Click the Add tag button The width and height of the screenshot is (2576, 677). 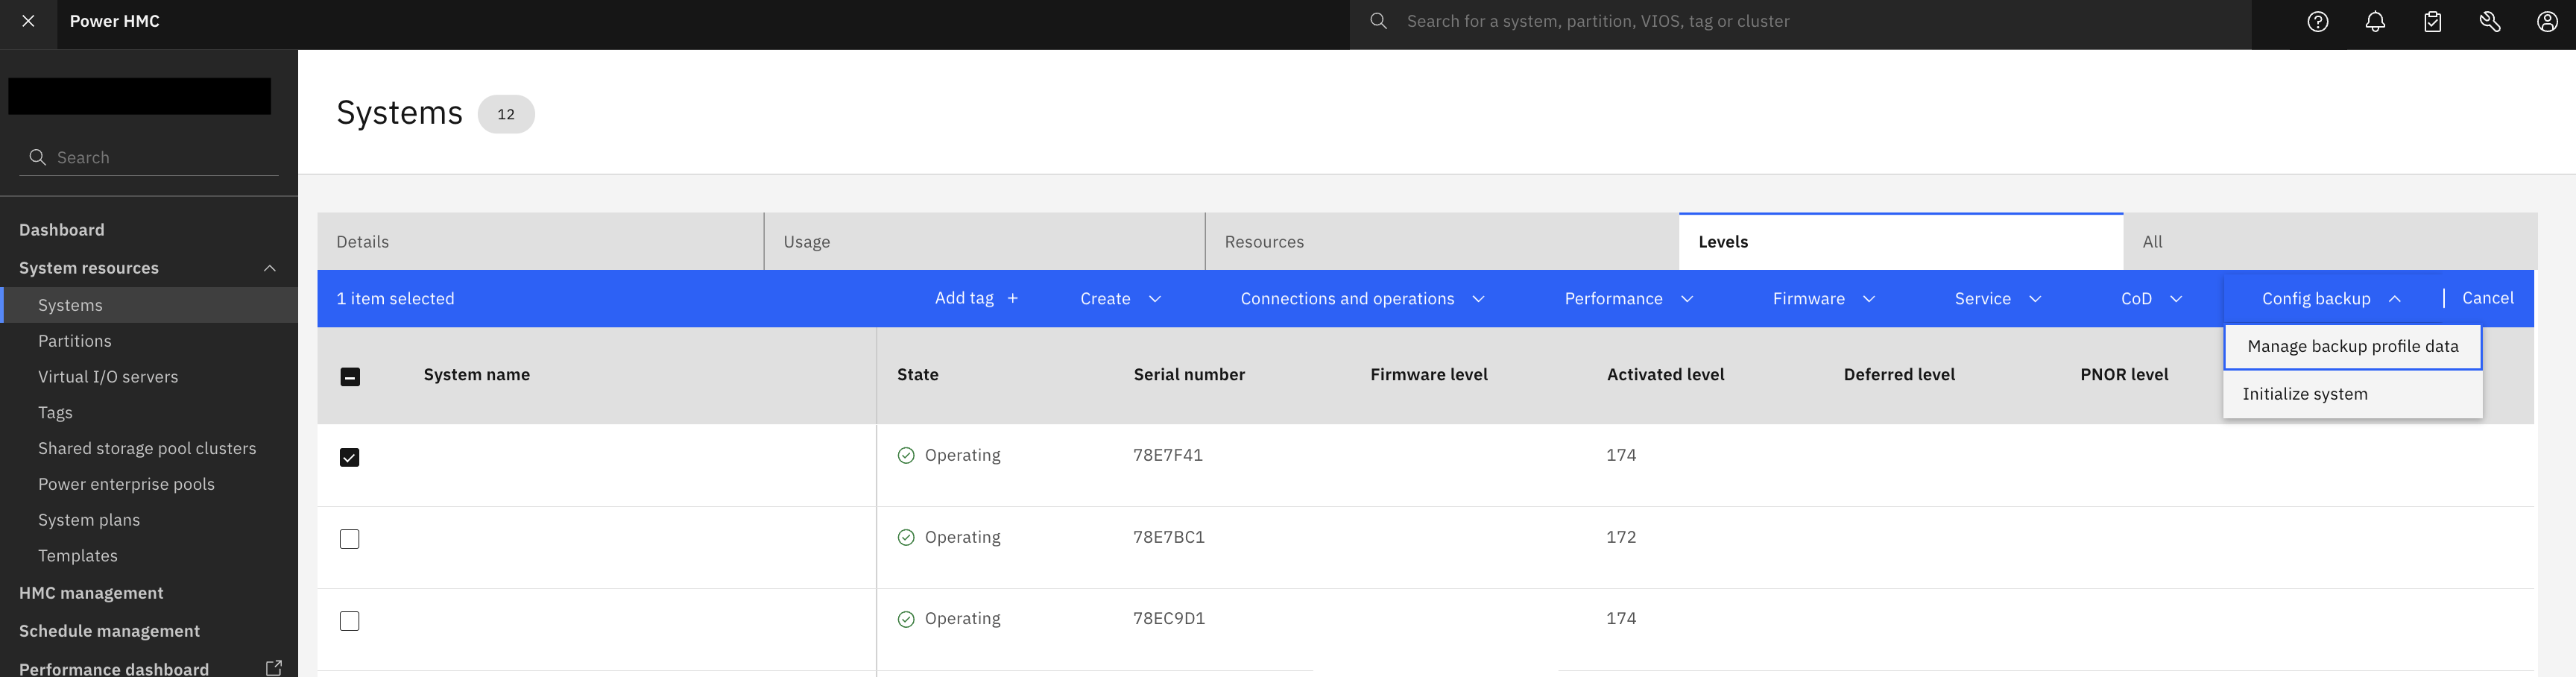pos(977,298)
